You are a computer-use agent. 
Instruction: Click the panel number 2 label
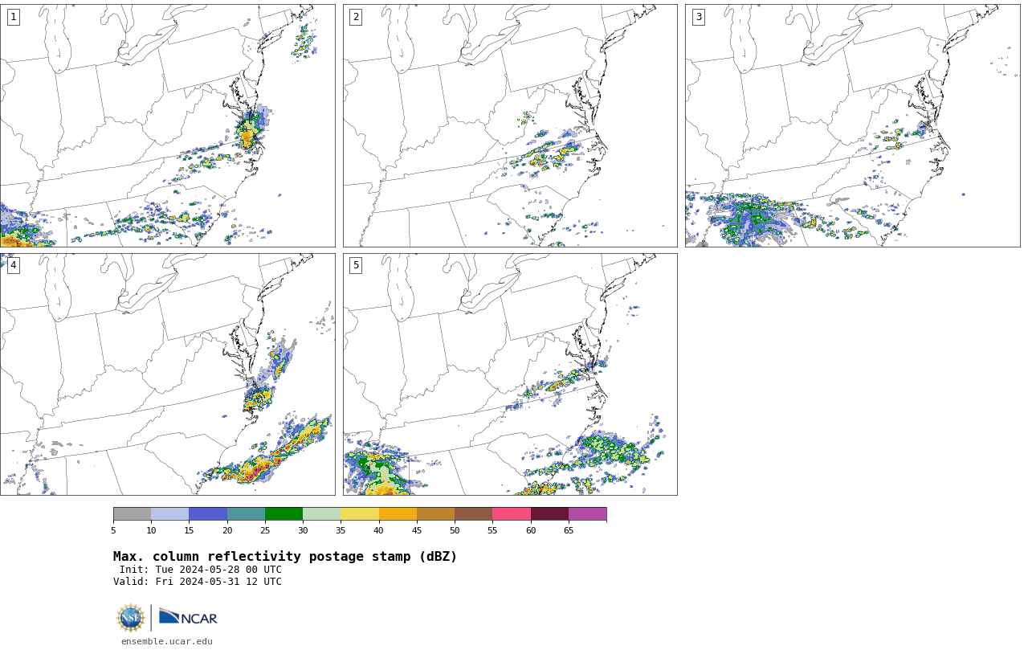pos(356,17)
